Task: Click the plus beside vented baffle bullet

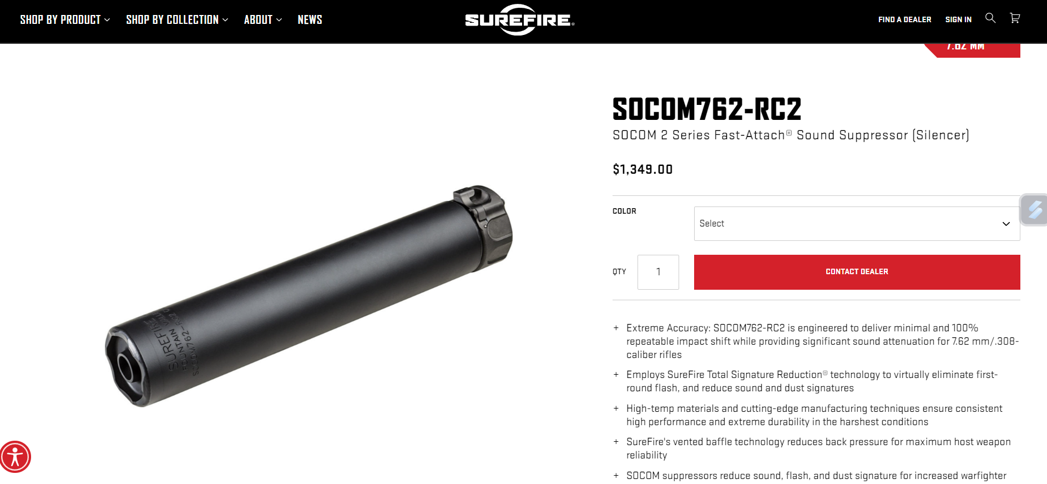Action: tap(616, 442)
